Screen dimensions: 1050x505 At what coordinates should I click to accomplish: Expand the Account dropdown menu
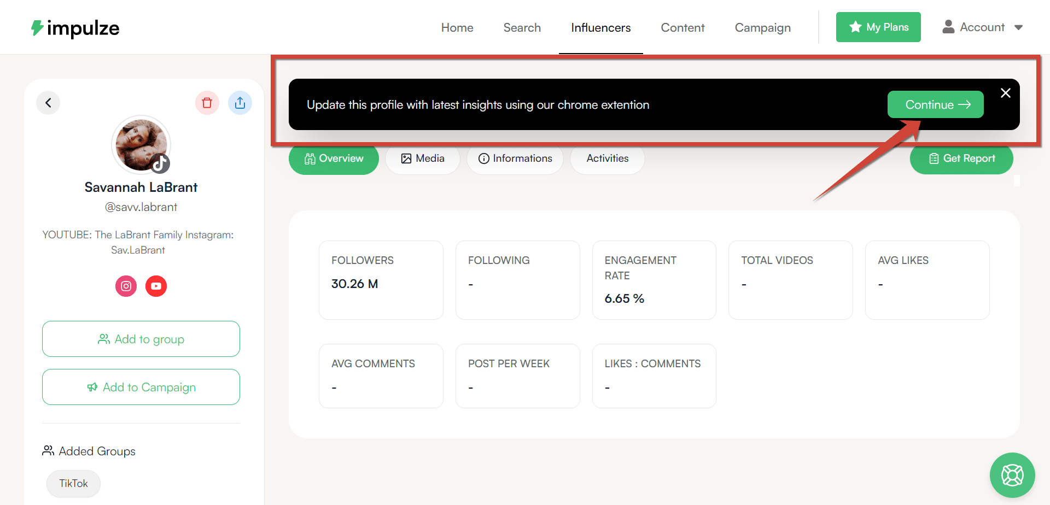point(983,27)
